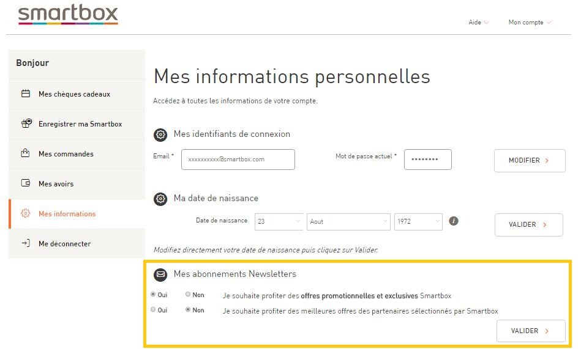Screen dimensions: 581x349
Task: Open the birth day dropdown
Action: click(x=279, y=221)
